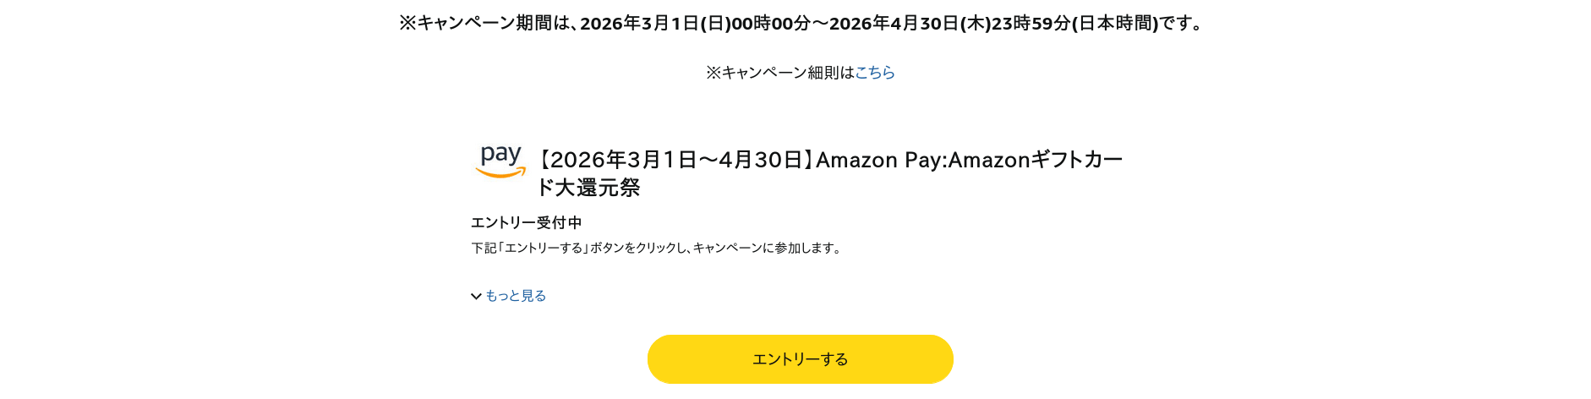Click the ※キャンペーン細則は text
The height and width of the screenshot is (399, 1591).
[x=779, y=73]
